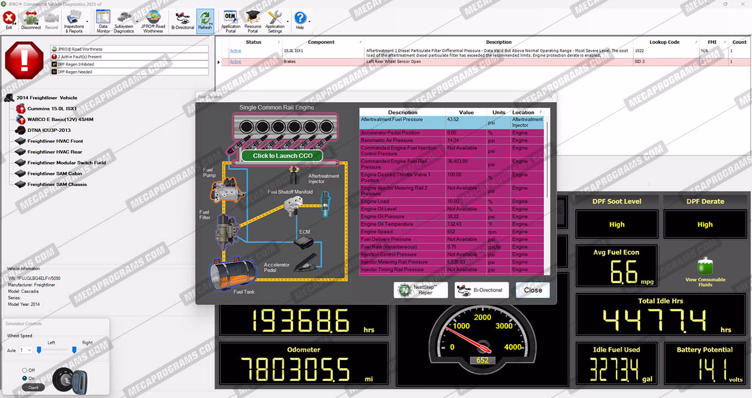Image resolution: width=752 pixels, height=398 pixels.
Task: Click the 2 Active Fault(s) Present row
Action: pos(129,57)
